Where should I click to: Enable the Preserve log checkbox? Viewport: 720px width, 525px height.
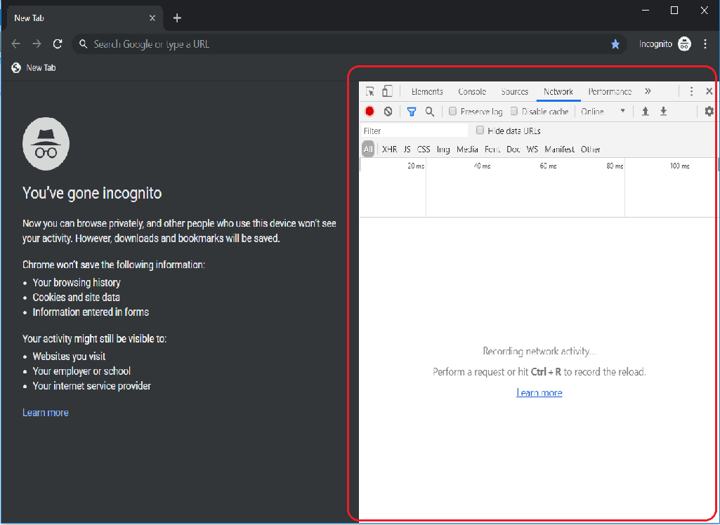tap(453, 111)
